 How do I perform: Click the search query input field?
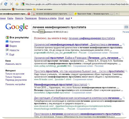click(78, 27)
